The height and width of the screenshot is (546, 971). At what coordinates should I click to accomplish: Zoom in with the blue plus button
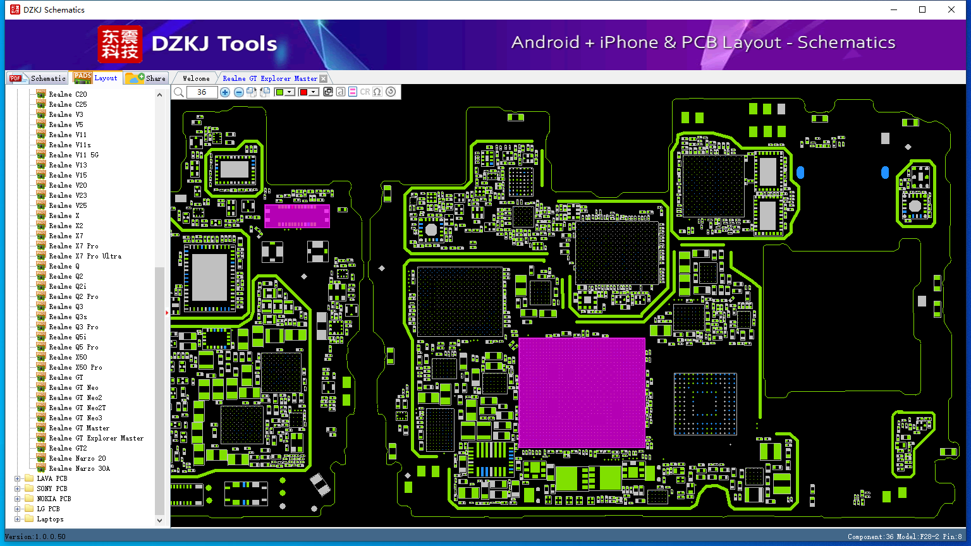225,92
